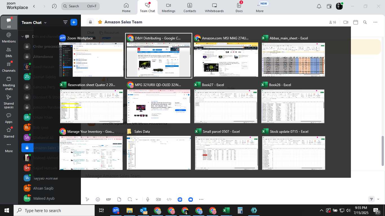Open the Home tab in Zoom
The width and height of the screenshot is (385, 216).
[126, 8]
